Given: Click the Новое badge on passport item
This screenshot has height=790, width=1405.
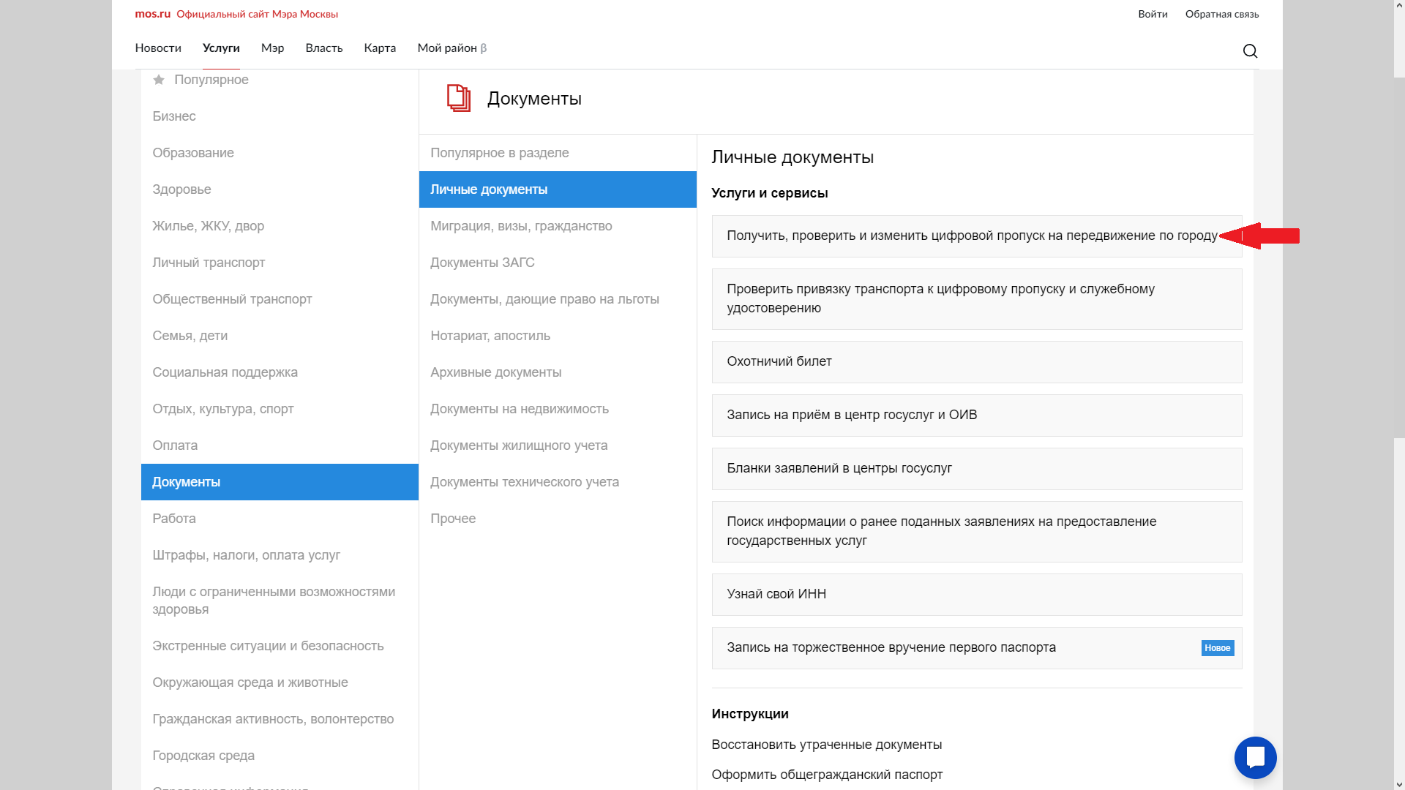Looking at the screenshot, I should point(1217,648).
